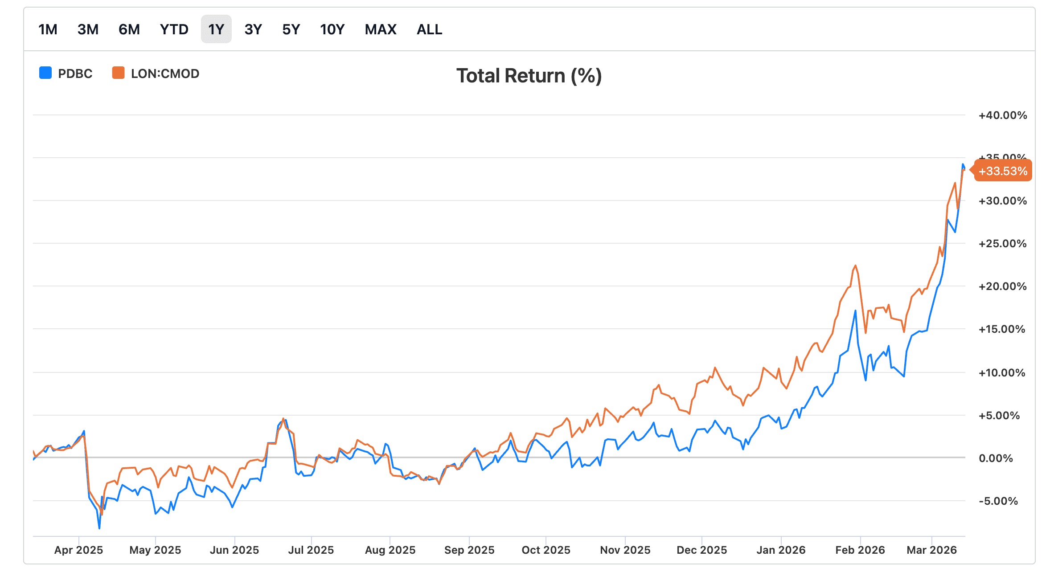The width and height of the screenshot is (1050, 572).
Task: Select the 5Y time range
Action: [291, 29]
